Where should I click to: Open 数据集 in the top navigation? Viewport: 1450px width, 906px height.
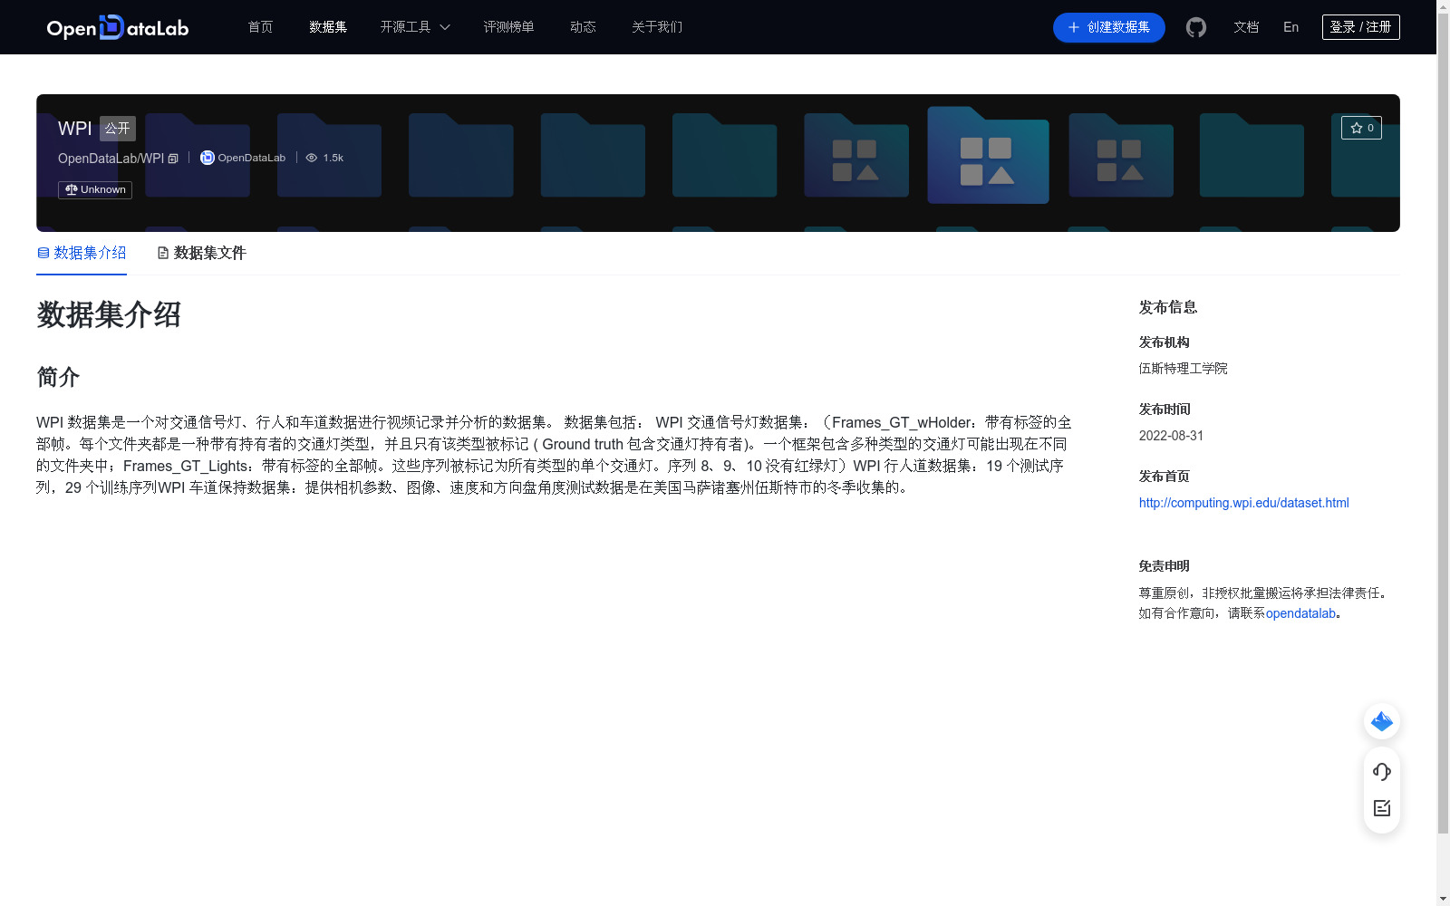click(328, 27)
